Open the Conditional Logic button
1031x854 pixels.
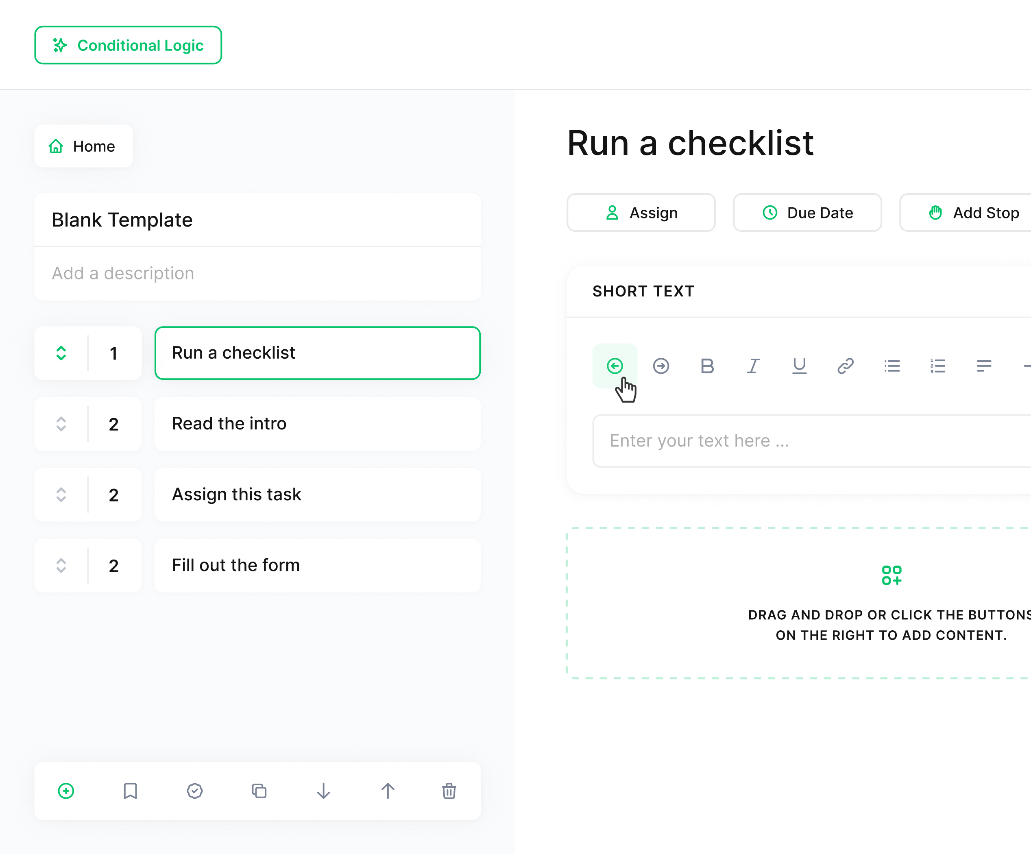pos(128,45)
